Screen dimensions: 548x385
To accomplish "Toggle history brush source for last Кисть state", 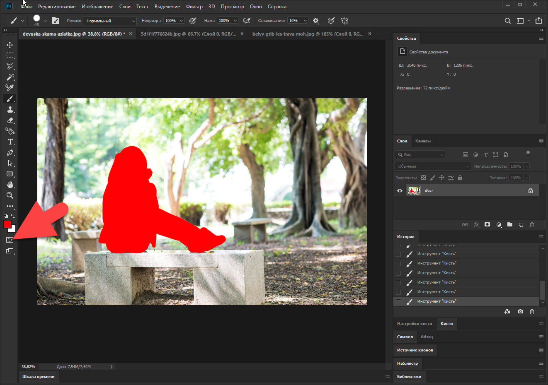I will (x=398, y=301).
